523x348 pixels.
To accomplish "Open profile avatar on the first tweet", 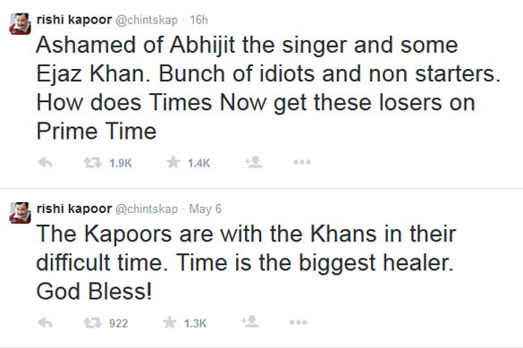I will (20, 23).
